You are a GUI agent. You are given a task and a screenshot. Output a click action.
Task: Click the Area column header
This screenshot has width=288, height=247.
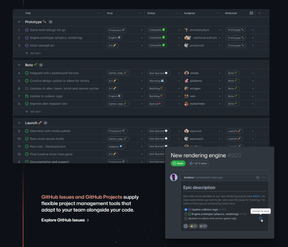click(110, 13)
